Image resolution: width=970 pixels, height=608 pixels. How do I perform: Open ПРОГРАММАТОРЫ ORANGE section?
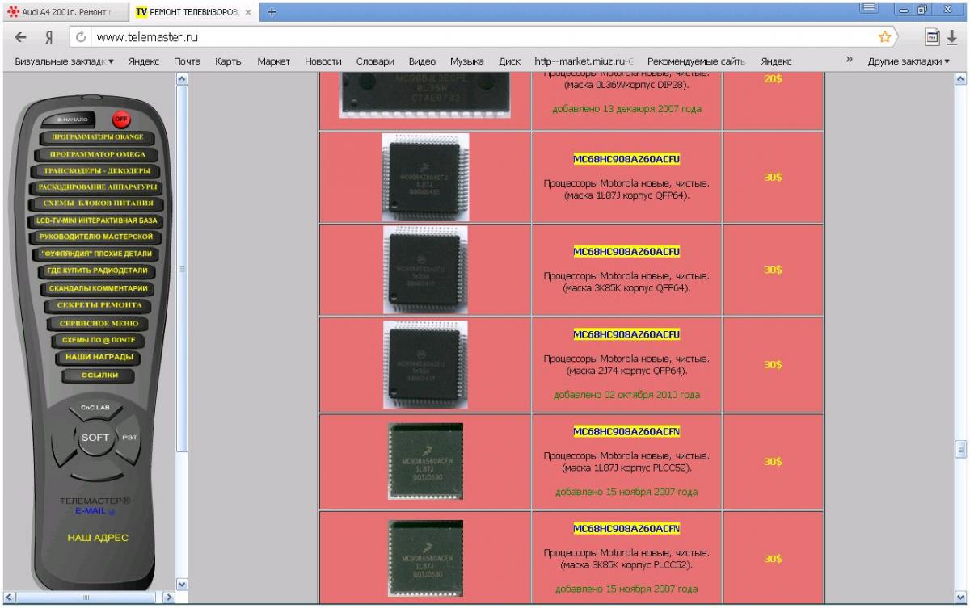(x=96, y=137)
